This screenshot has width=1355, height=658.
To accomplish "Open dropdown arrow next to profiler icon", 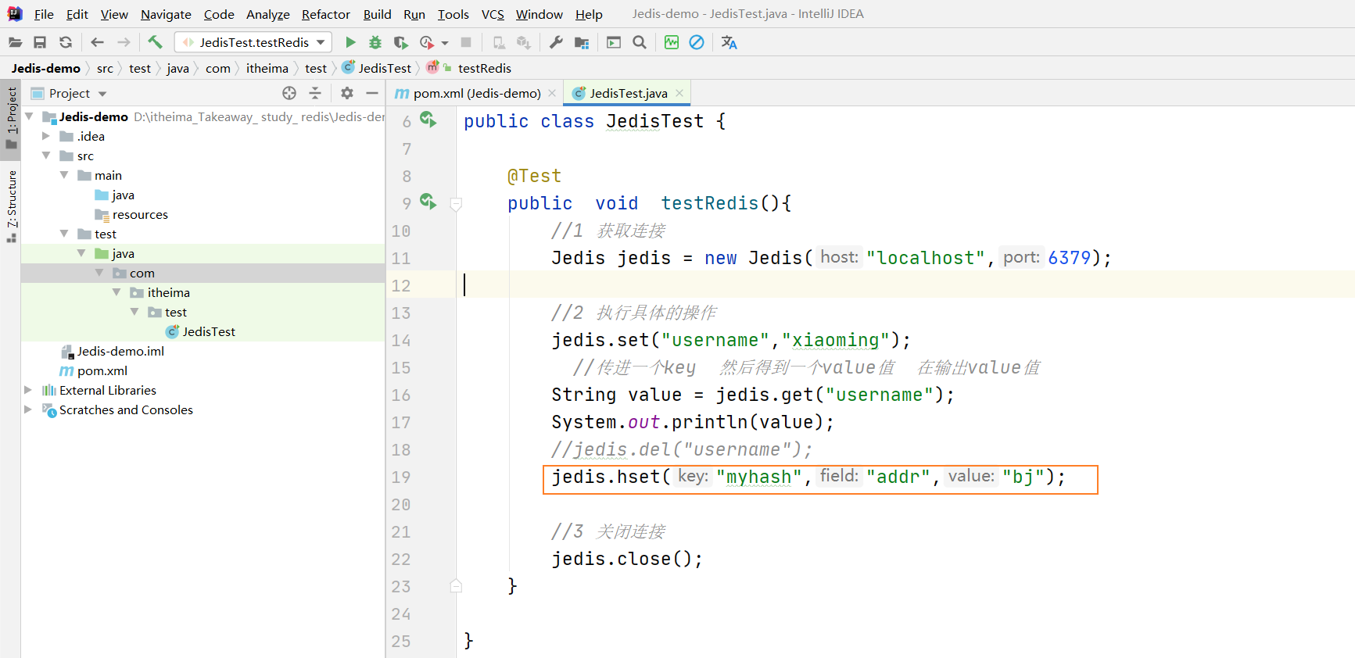I will pos(445,43).
